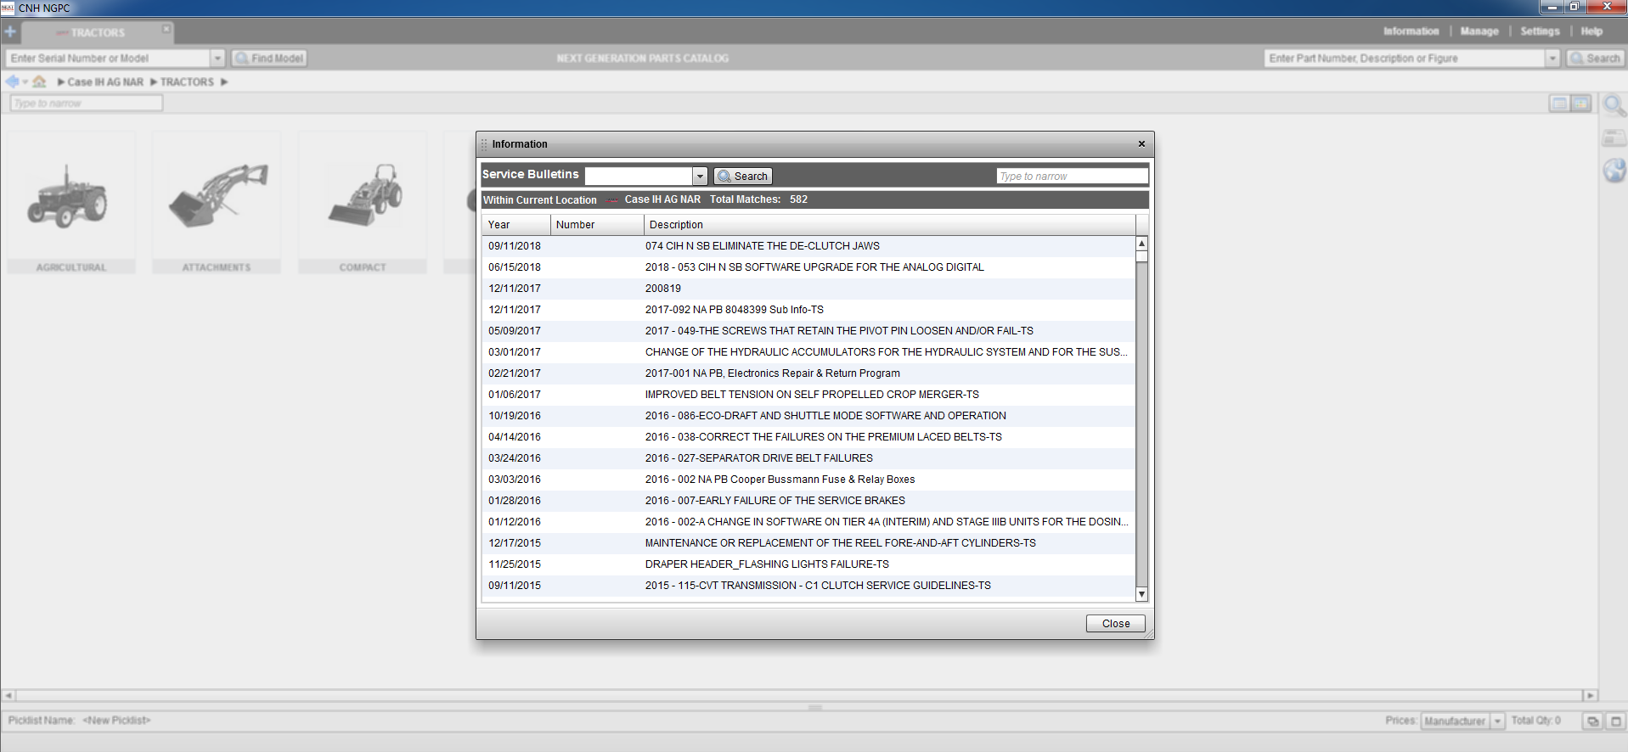Open the Information menu
This screenshot has height=752, width=1628.
[x=1411, y=31]
